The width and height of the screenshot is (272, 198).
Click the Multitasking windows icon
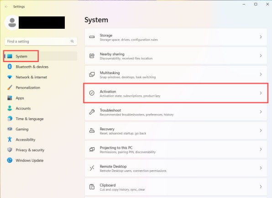click(x=92, y=74)
